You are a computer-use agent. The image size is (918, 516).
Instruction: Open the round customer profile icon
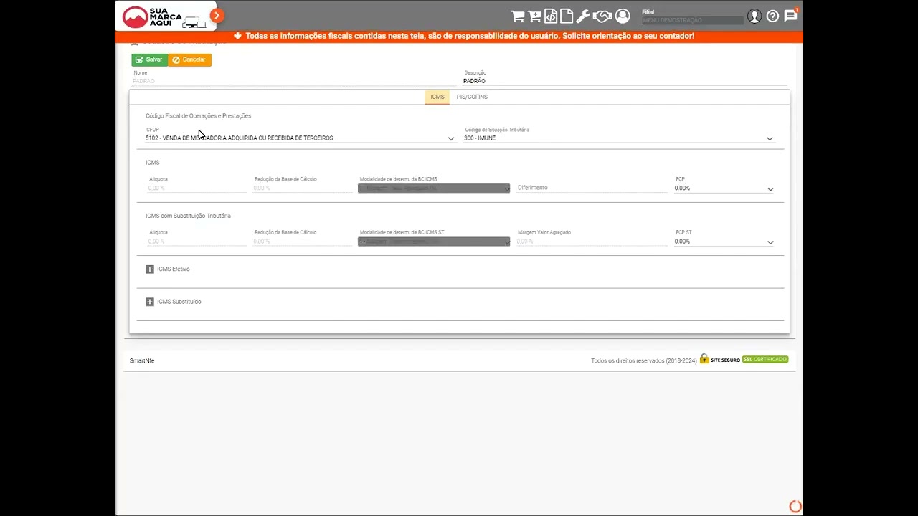(623, 16)
